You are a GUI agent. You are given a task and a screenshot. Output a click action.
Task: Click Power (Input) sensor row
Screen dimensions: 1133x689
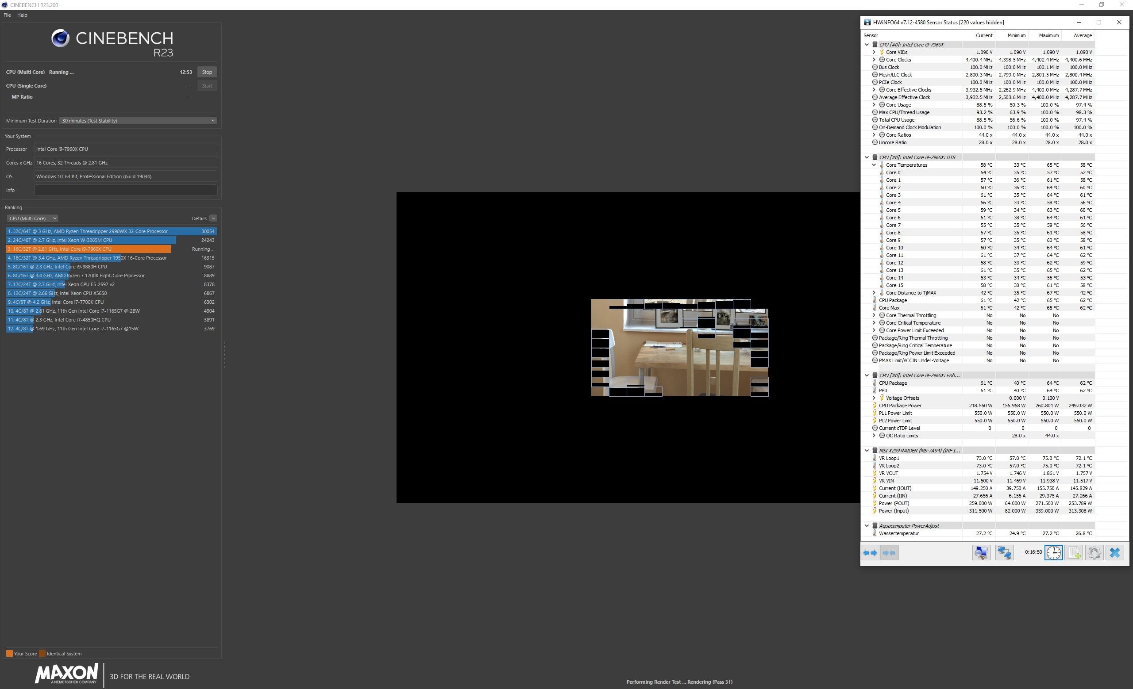point(978,511)
